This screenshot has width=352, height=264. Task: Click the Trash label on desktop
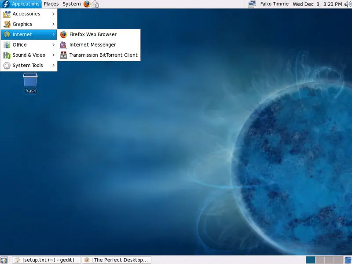coord(30,91)
